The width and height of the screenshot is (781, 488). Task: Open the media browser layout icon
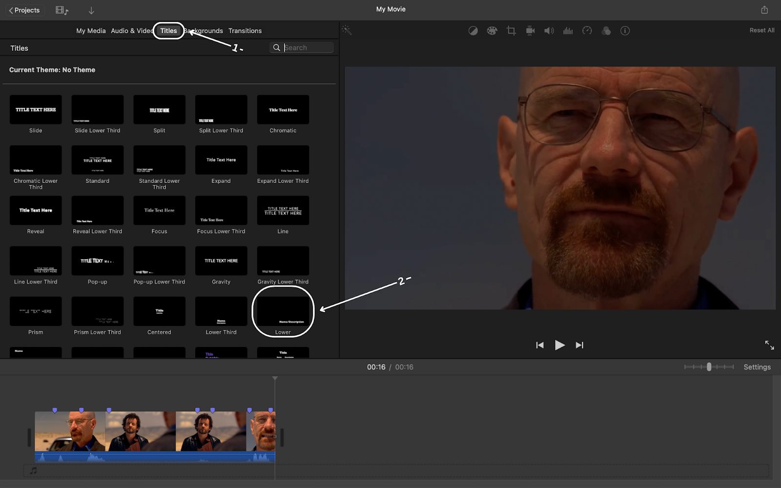pyautogui.click(x=62, y=10)
